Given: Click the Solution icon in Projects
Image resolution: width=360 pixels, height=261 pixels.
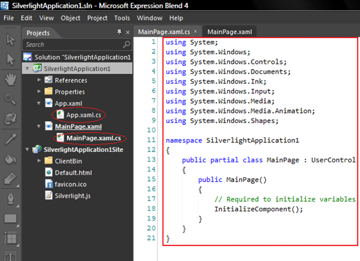Looking at the screenshot, I should click(x=28, y=57).
